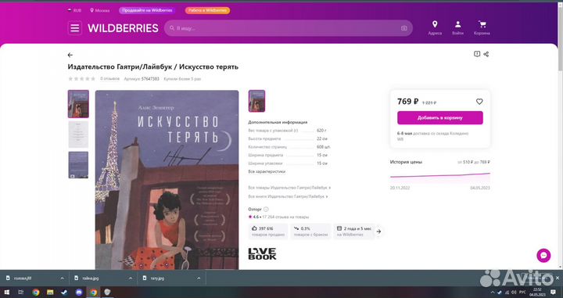Open the Windows notification center
The height and width of the screenshot is (298, 563).
[554, 293]
